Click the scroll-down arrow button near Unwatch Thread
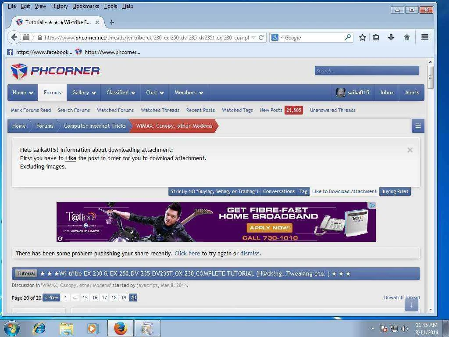Image resolution: width=449 pixels, height=337 pixels. point(411,305)
